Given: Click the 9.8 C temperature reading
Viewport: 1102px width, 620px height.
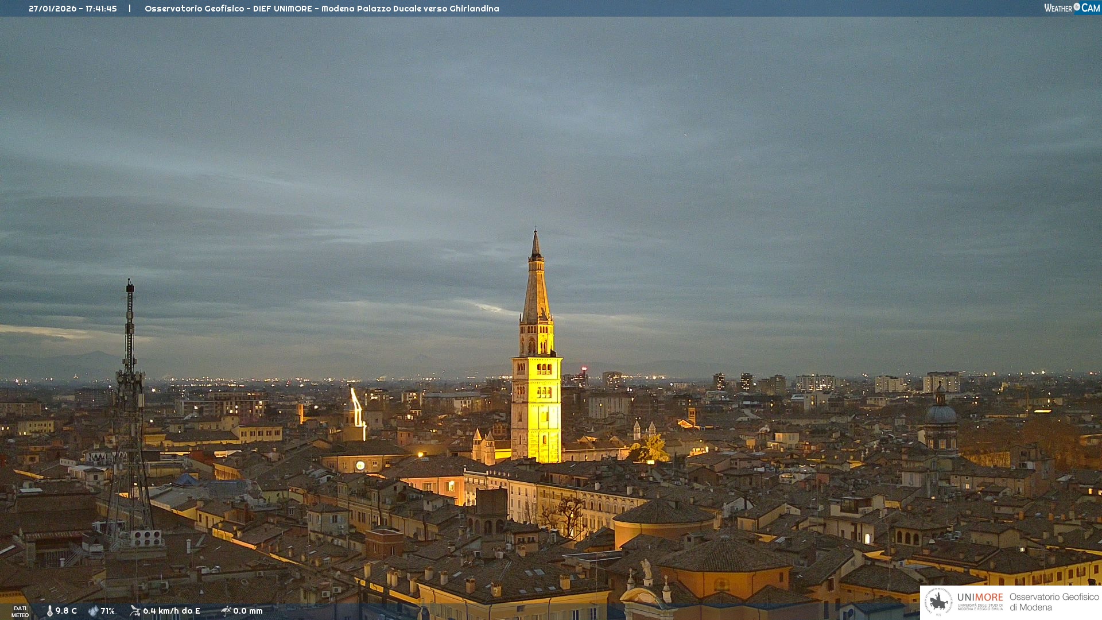Looking at the screenshot, I should [66, 611].
